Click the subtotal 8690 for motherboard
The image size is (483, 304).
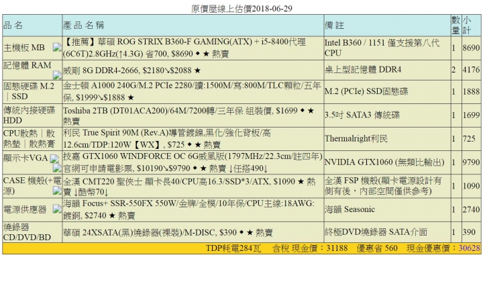click(471, 48)
